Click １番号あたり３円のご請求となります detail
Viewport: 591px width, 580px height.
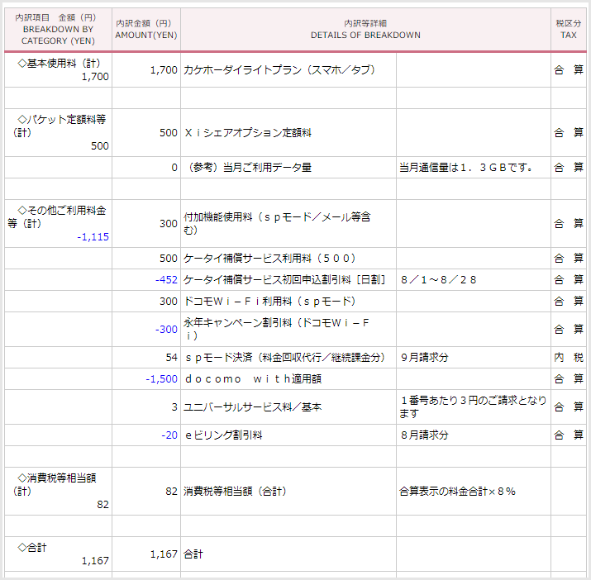pos(473,407)
